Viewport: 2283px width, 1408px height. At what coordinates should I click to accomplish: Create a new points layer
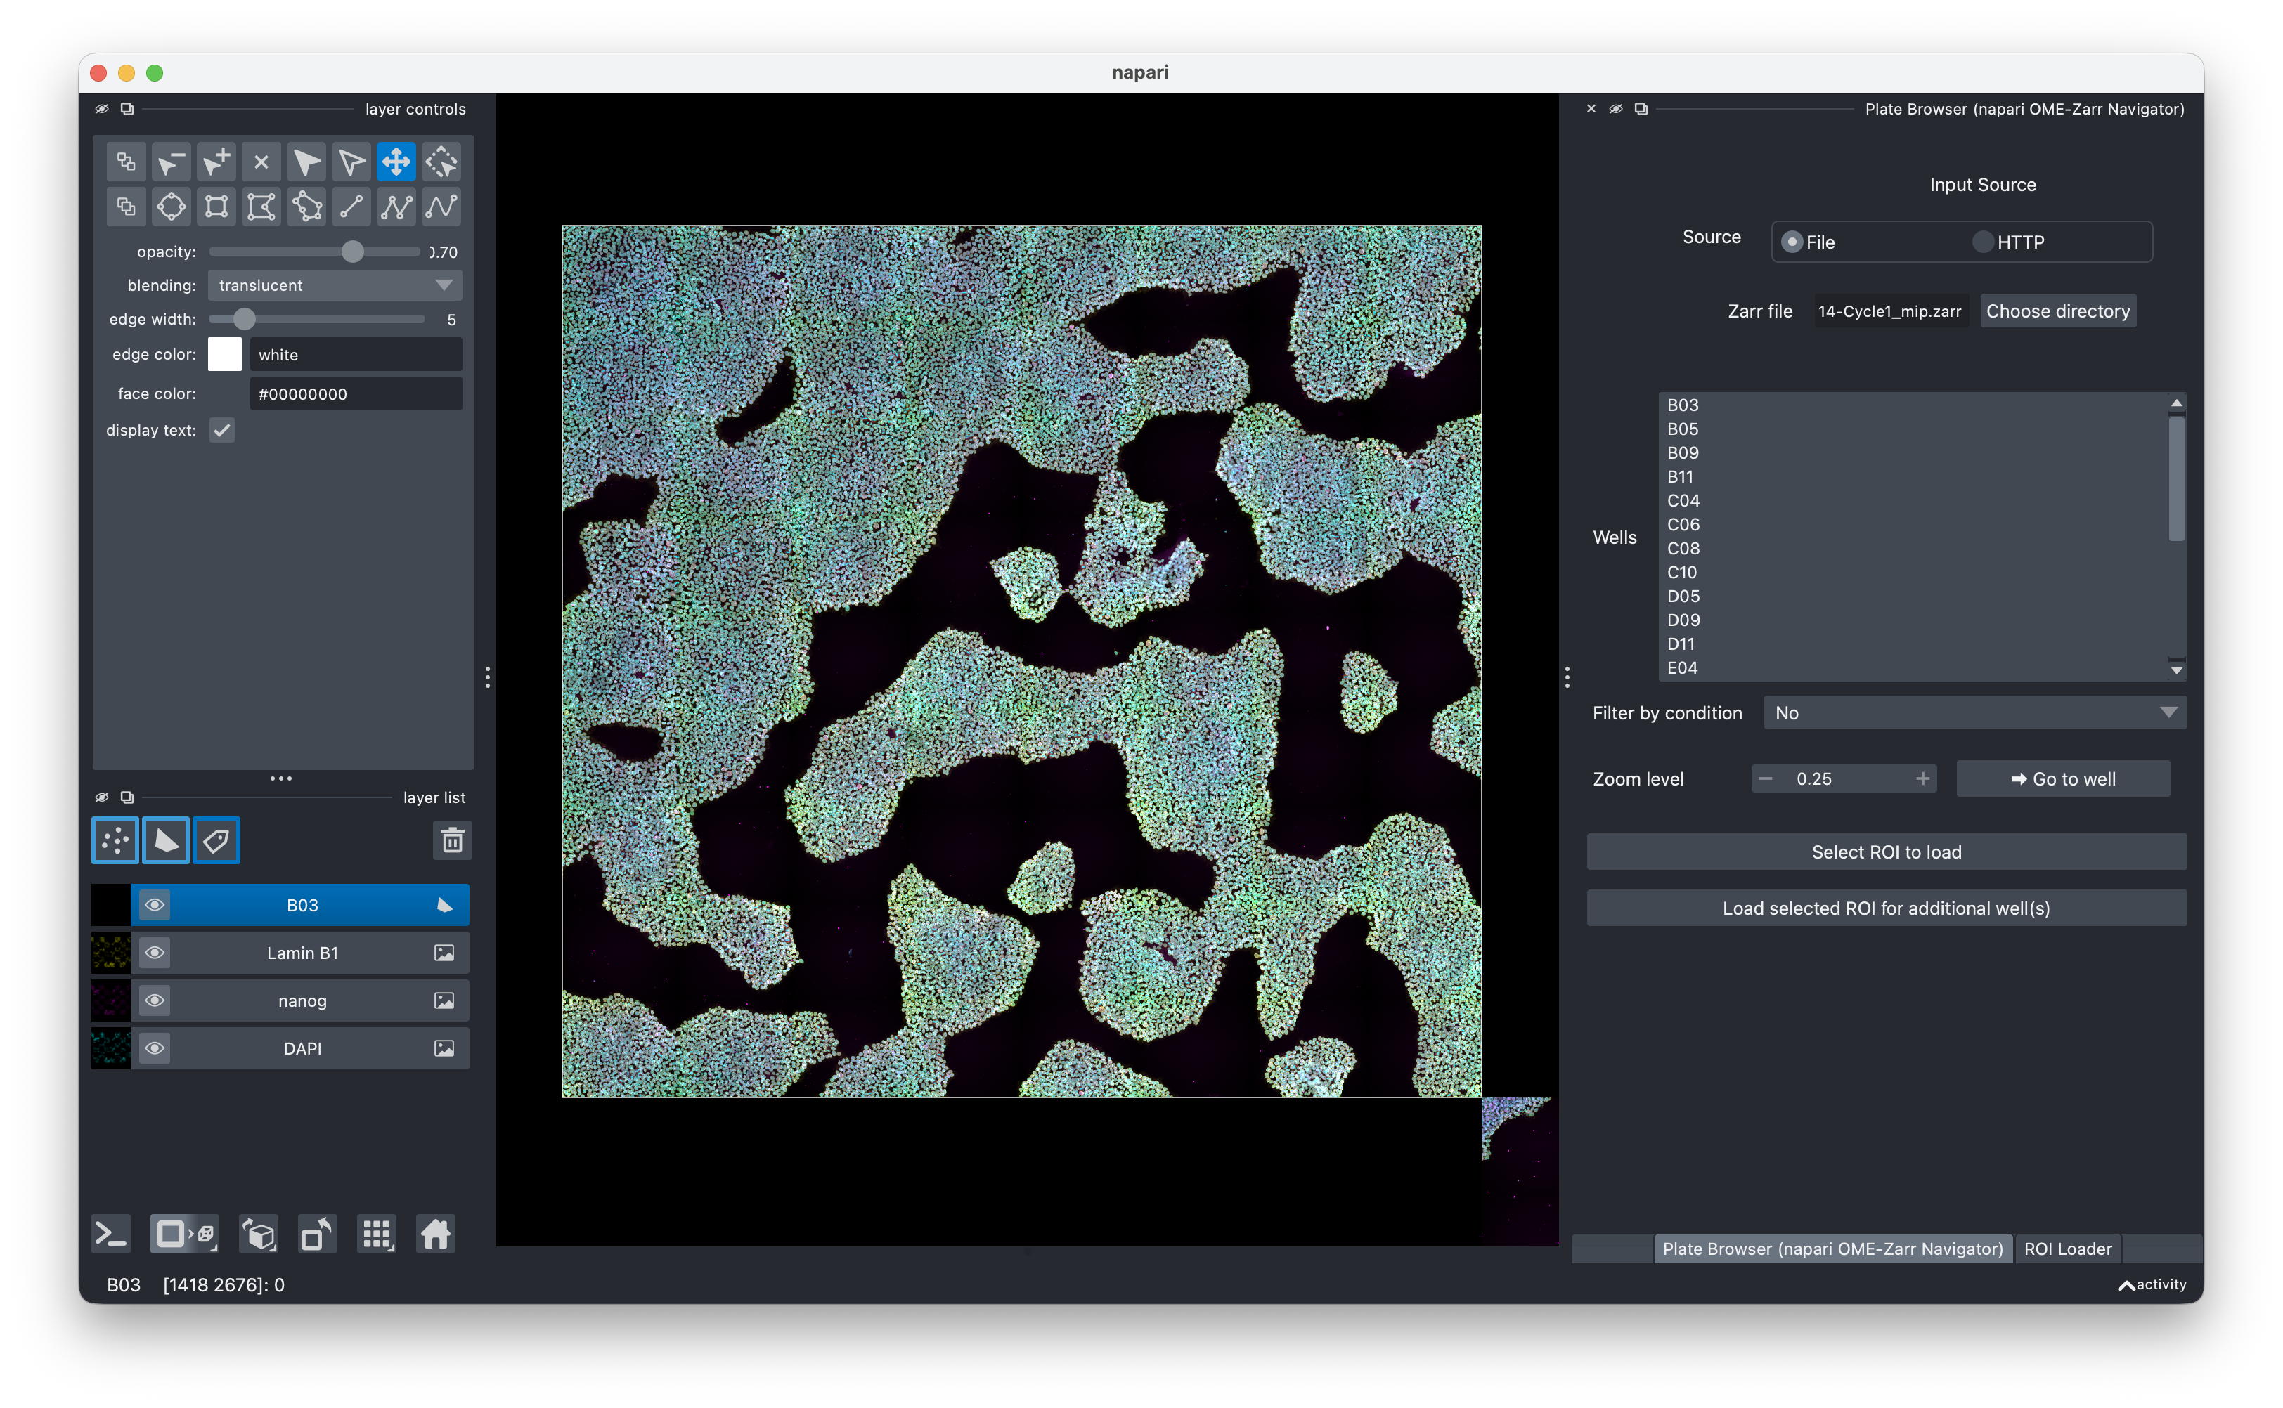[x=115, y=841]
